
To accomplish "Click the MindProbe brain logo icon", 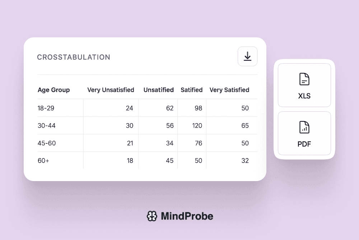I will pyautogui.click(x=152, y=216).
